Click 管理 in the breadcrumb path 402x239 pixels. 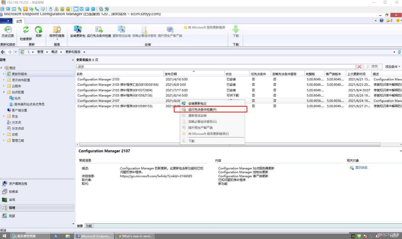[x=40, y=52]
